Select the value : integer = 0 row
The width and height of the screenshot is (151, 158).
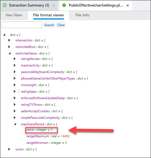click(x=39, y=130)
